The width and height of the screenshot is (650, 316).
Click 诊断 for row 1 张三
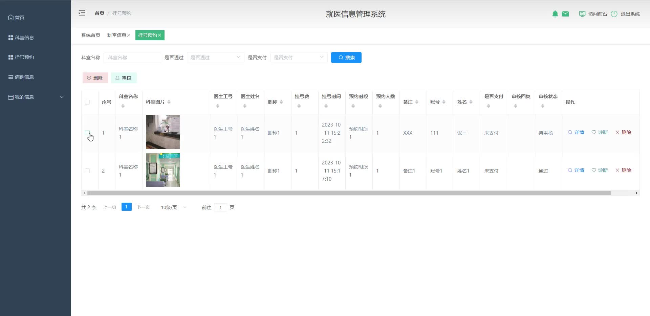coord(600,132)
